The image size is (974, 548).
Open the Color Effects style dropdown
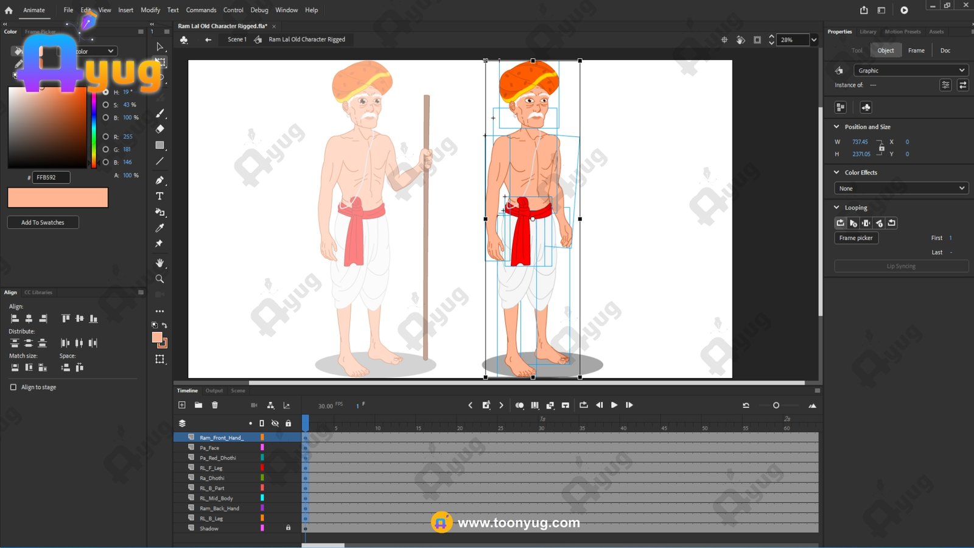pyautogui.click(x=900, y=188)
